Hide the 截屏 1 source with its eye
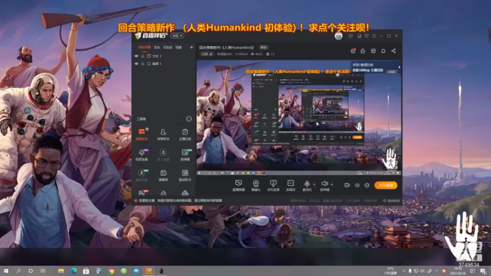This screenshot has width=491, height=276. (x=136, y=64)
